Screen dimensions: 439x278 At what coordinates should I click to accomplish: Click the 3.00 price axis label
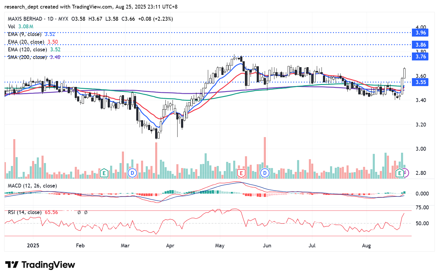421,149
